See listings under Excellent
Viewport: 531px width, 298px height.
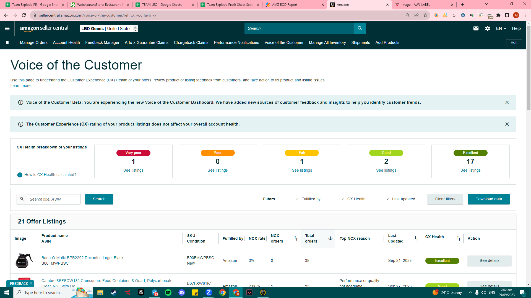point(470,171)
